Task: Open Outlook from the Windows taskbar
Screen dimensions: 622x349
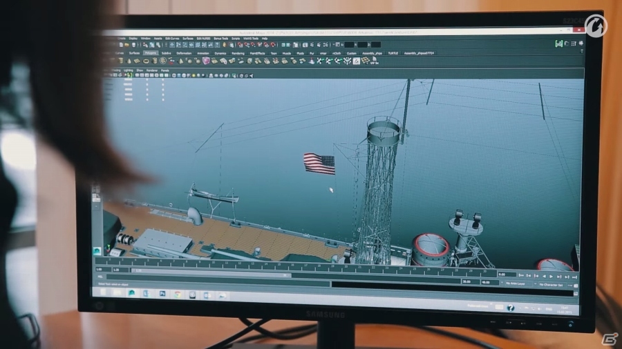Action: click(207, 295)
